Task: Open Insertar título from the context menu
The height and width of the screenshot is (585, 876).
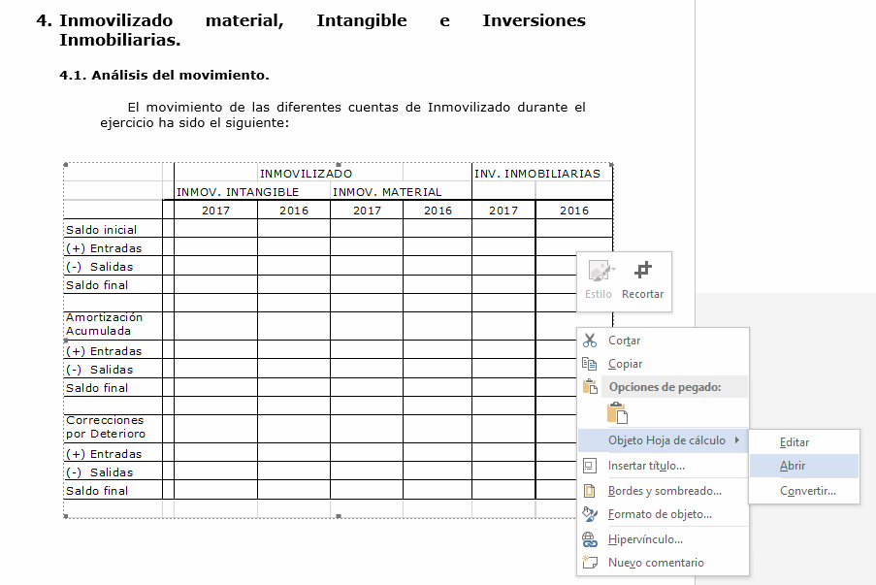Action: 645,466
